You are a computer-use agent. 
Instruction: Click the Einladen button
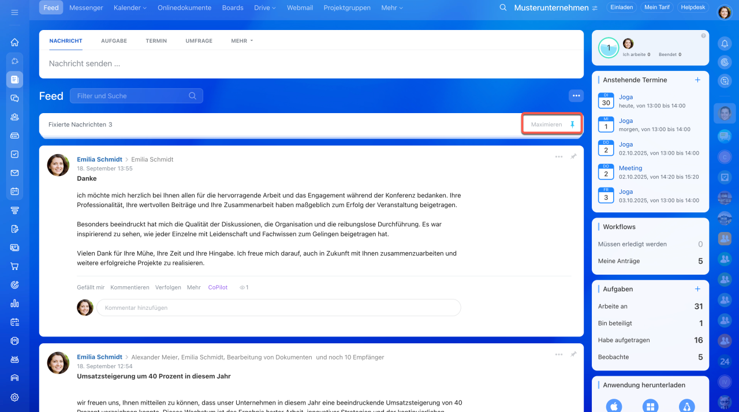[621, 8]
